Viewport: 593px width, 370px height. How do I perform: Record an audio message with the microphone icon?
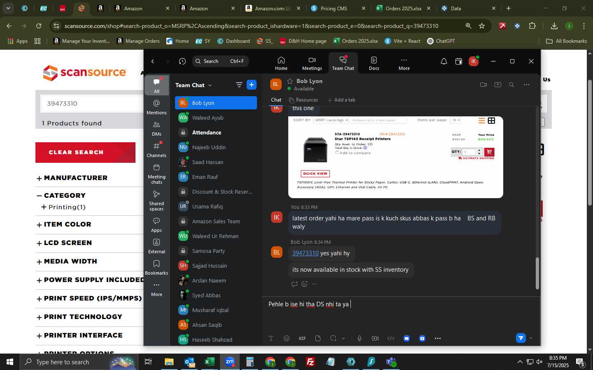coord(360,338)
